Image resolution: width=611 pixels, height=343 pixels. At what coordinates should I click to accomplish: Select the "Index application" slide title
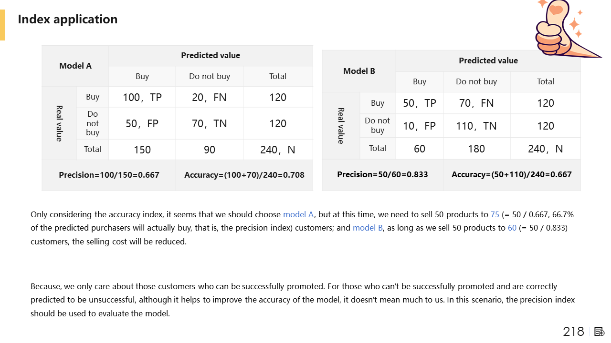click(67, 20)
